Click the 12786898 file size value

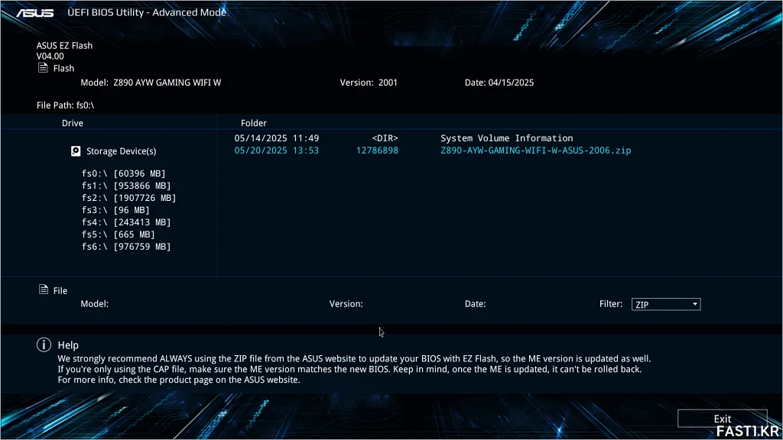pos(377,150)
